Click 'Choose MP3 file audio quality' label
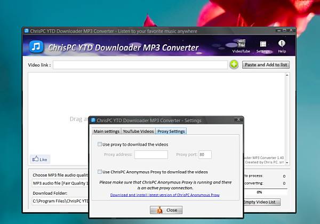Screen dimensions: 320x224 pos(60,175)
